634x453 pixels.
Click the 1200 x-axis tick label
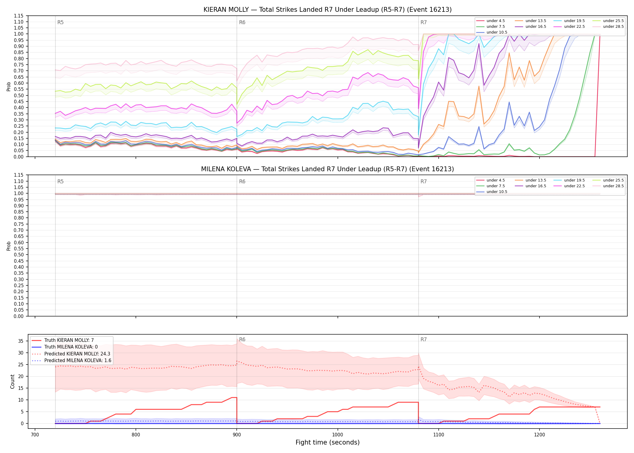tap(540, 435)
